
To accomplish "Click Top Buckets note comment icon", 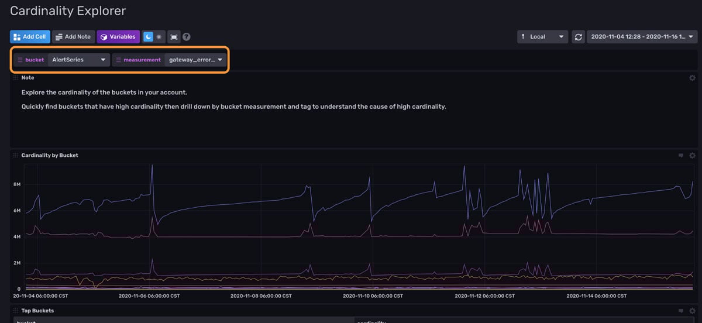I will click(681, 311).
